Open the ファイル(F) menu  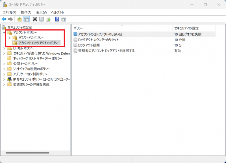click(x=10, y=12)
